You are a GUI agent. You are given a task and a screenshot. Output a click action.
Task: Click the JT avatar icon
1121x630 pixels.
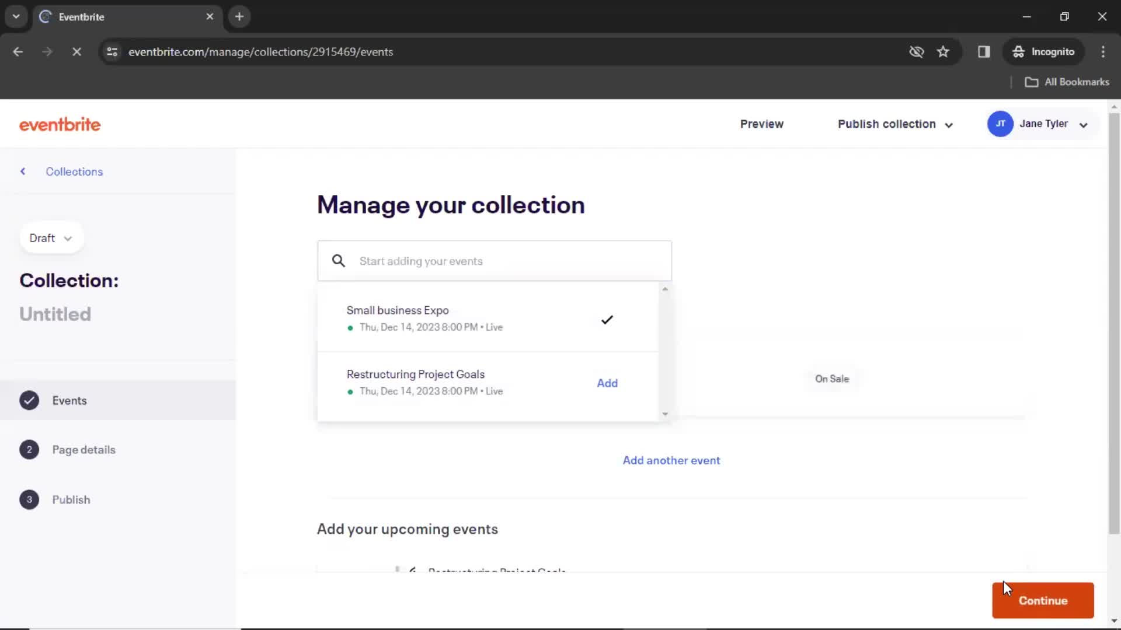click(x=1000, y=124)
